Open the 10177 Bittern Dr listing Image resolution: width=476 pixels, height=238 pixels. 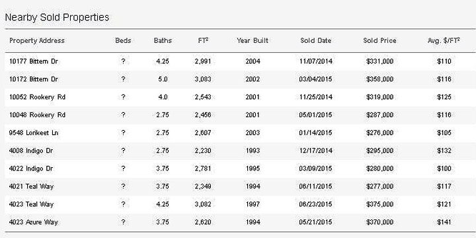click(x=34, y=61)
